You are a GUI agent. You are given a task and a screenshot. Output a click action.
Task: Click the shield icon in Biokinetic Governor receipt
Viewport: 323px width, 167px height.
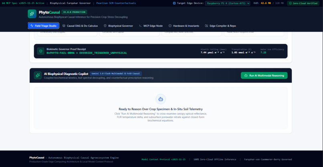(41, 51)
